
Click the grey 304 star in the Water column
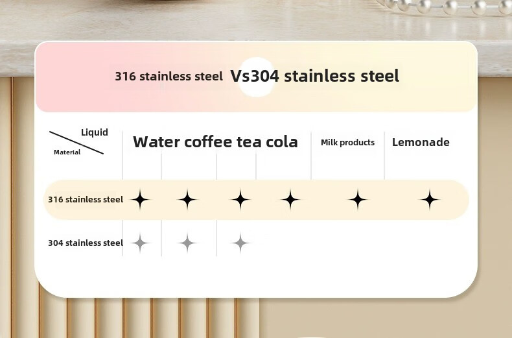pyautogui.click(x=140, y=243)
